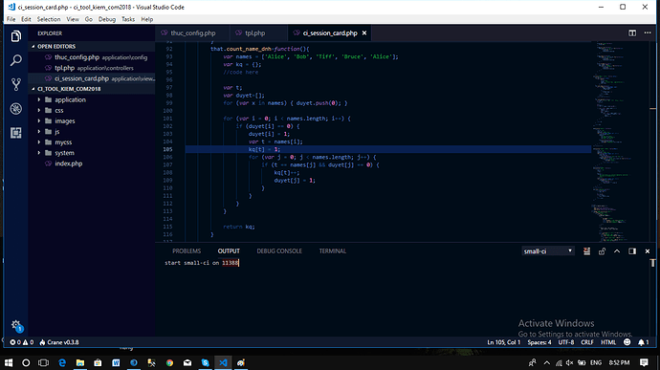Image resolution: width=660 pixels, height=370 pixels.
Task: Expand the mycss folder
Action: (92, 142)
